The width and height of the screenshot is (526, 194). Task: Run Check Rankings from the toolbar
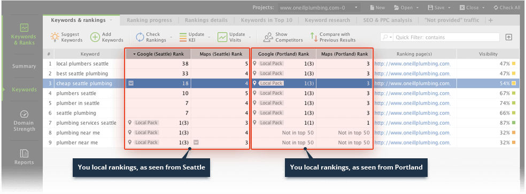pos(151,37)
